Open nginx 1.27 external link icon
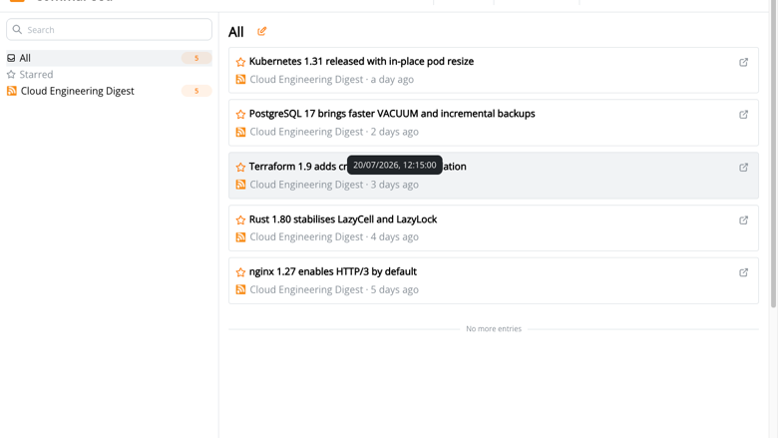 [x=743, y=272]
